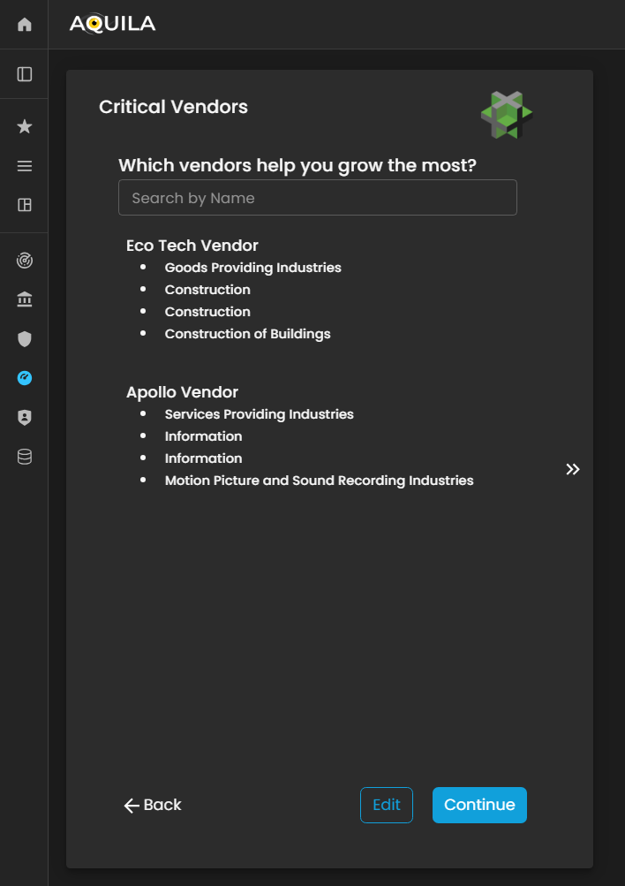Select the blue speedometer gauge icon
This screenshot has height=886, width=625.
click(25, 378)
